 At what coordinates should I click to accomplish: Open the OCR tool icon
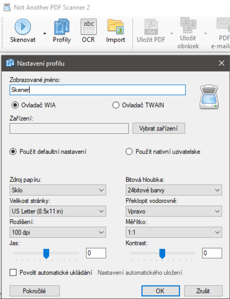click(89, 27)
